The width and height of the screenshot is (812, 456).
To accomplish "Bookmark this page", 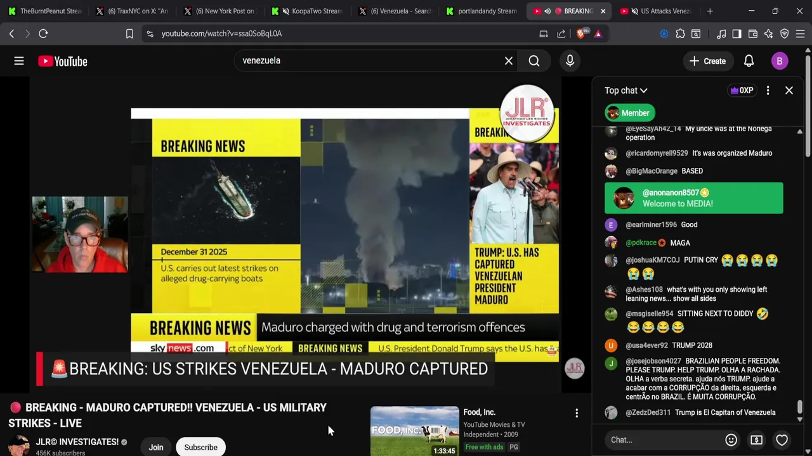I will (129, 34).
